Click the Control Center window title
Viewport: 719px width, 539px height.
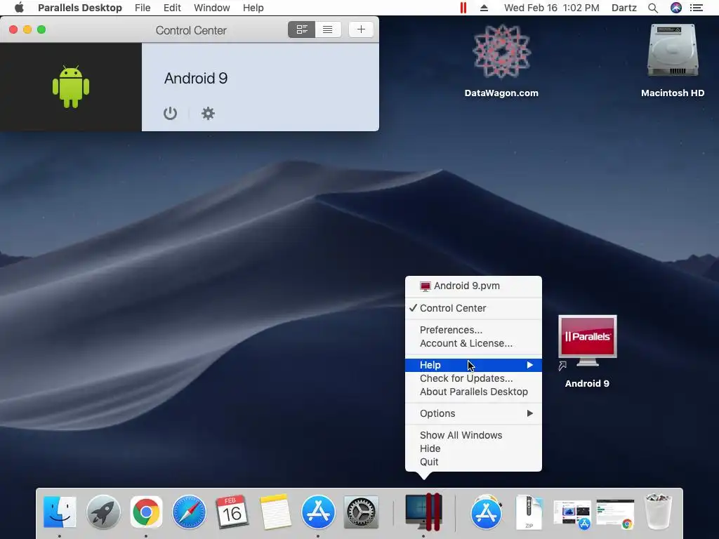pos(191,30)
